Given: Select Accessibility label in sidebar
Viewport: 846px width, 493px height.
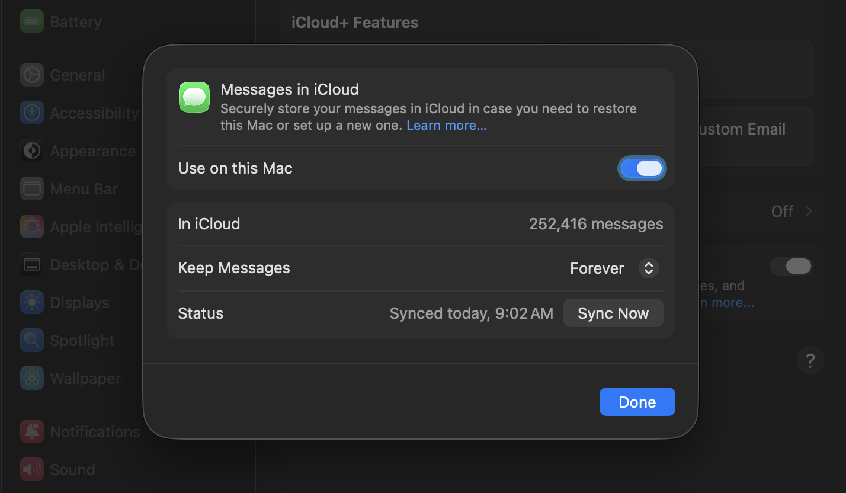Looking at the screenshot, I should point(94,113).
